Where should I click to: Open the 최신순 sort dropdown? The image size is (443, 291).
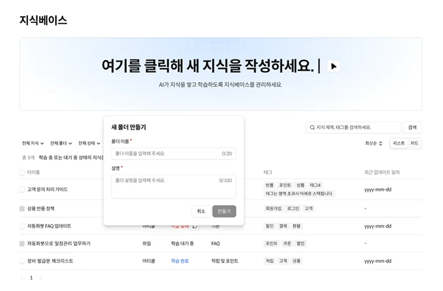tap(374, 144)
